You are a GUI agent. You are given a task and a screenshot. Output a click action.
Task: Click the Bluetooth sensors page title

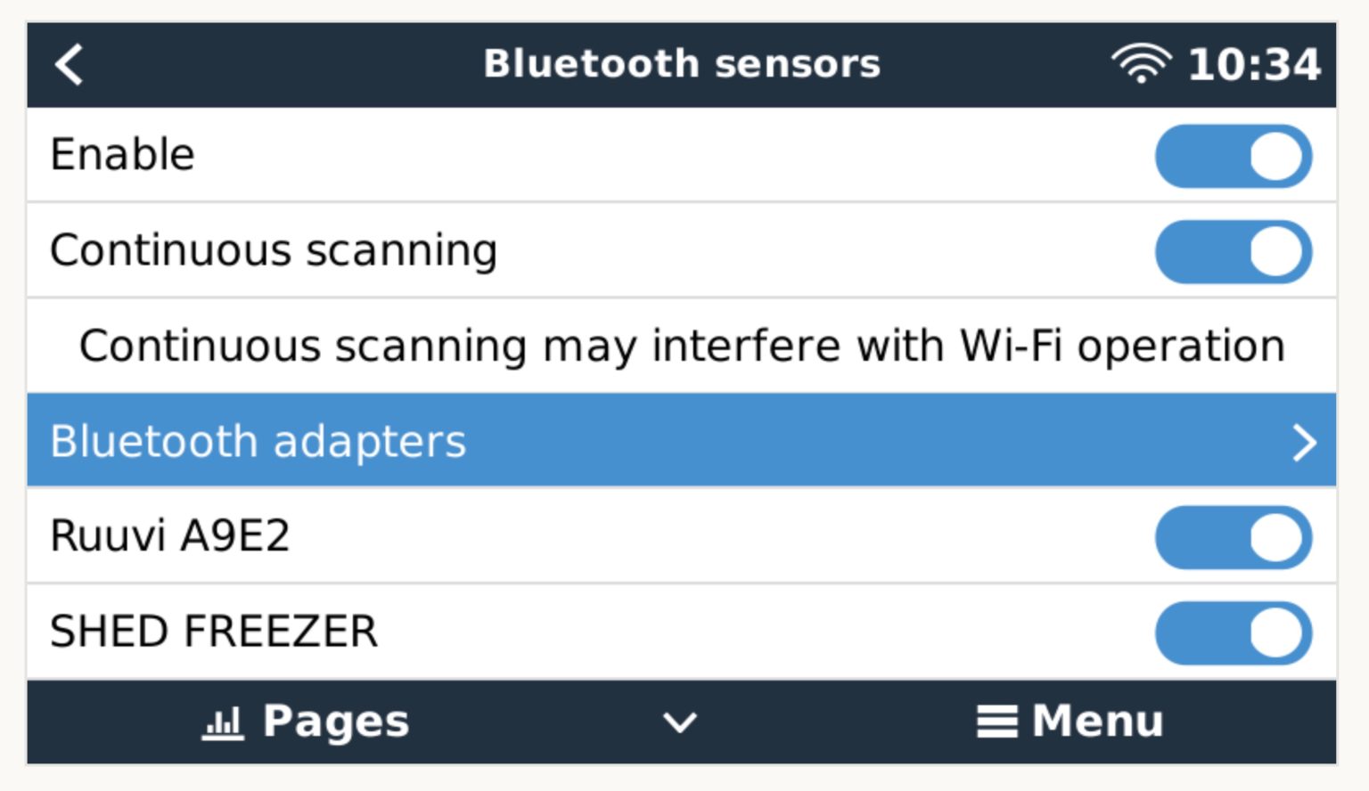pyautogui.click(x=682, y=63)
